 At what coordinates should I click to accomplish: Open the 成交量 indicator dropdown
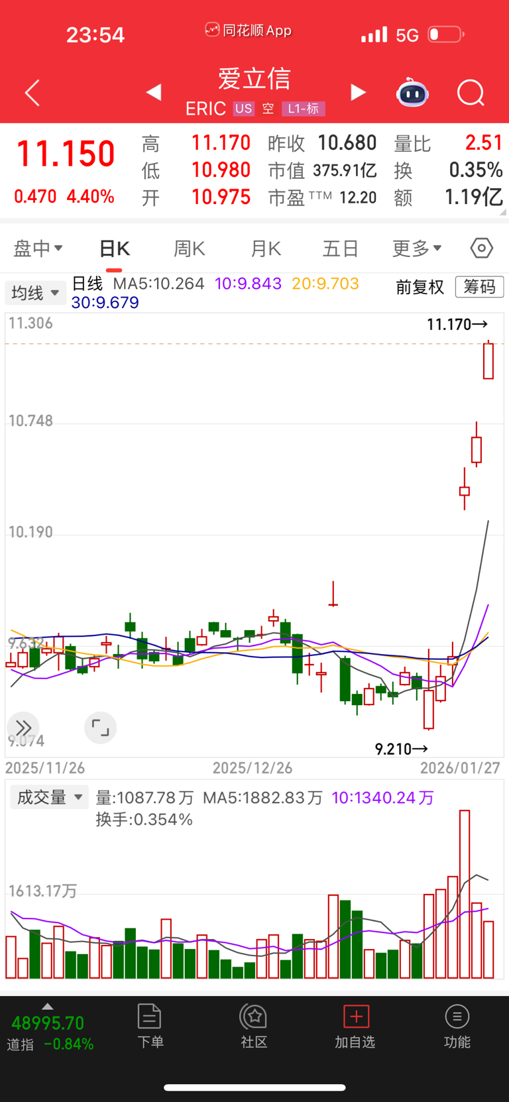(49, 797)
